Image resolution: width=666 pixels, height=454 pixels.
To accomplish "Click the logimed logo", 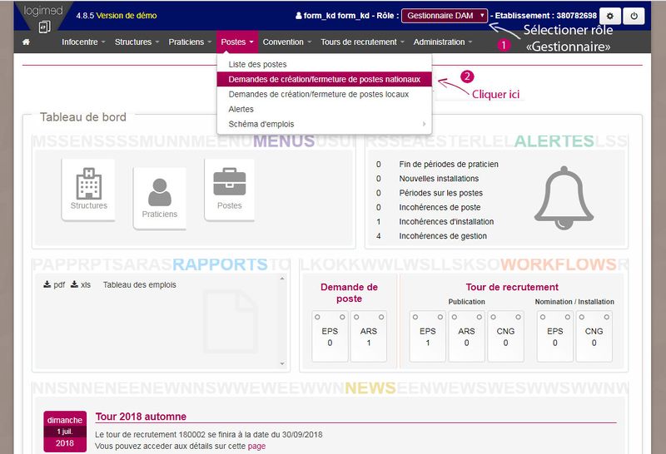I will [x=43, y=17].
